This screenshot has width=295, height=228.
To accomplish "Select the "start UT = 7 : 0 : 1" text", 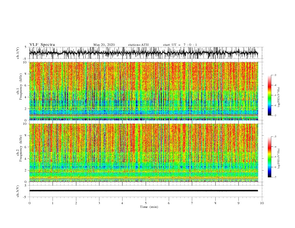I will click(x=180, y=45).
